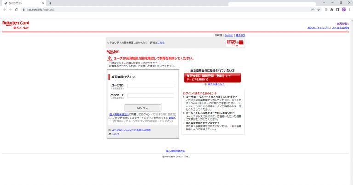Click the STOP! security banner image
The height and width of the screenshot is (185, 353).
point(235,43)
